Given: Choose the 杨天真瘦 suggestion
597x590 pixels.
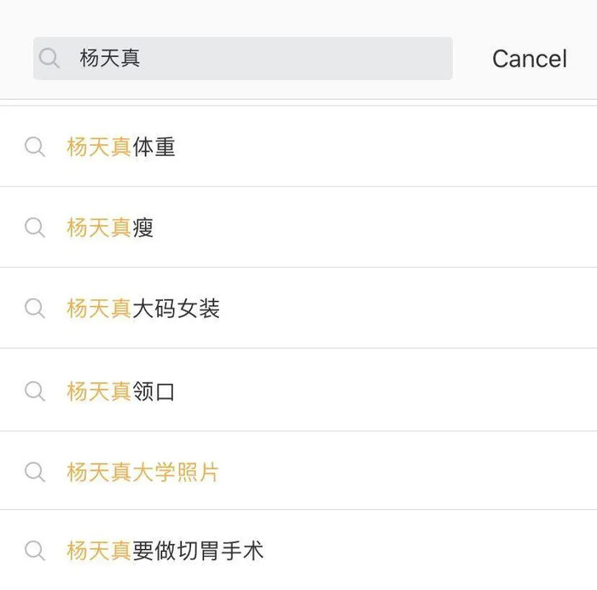Looking at the screenshot, I should (298, 228).
